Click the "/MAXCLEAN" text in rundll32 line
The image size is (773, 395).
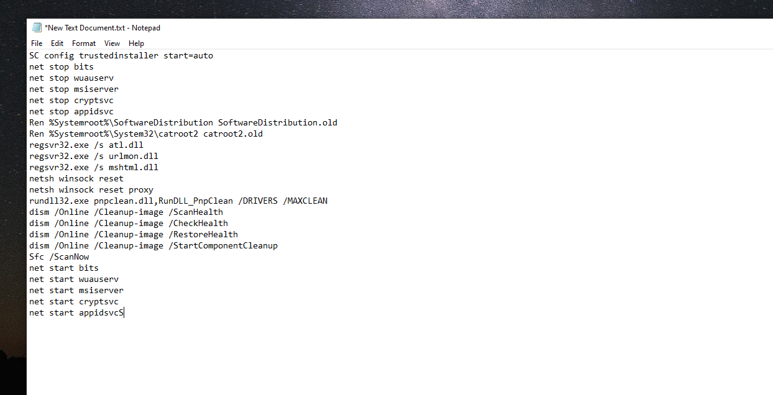pos(307,201)
